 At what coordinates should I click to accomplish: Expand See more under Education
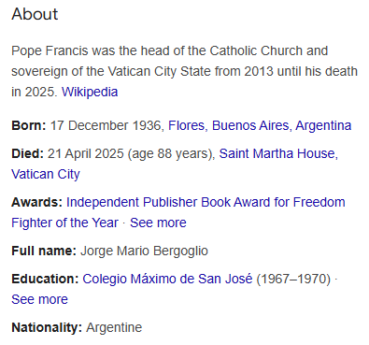[39, 299]
